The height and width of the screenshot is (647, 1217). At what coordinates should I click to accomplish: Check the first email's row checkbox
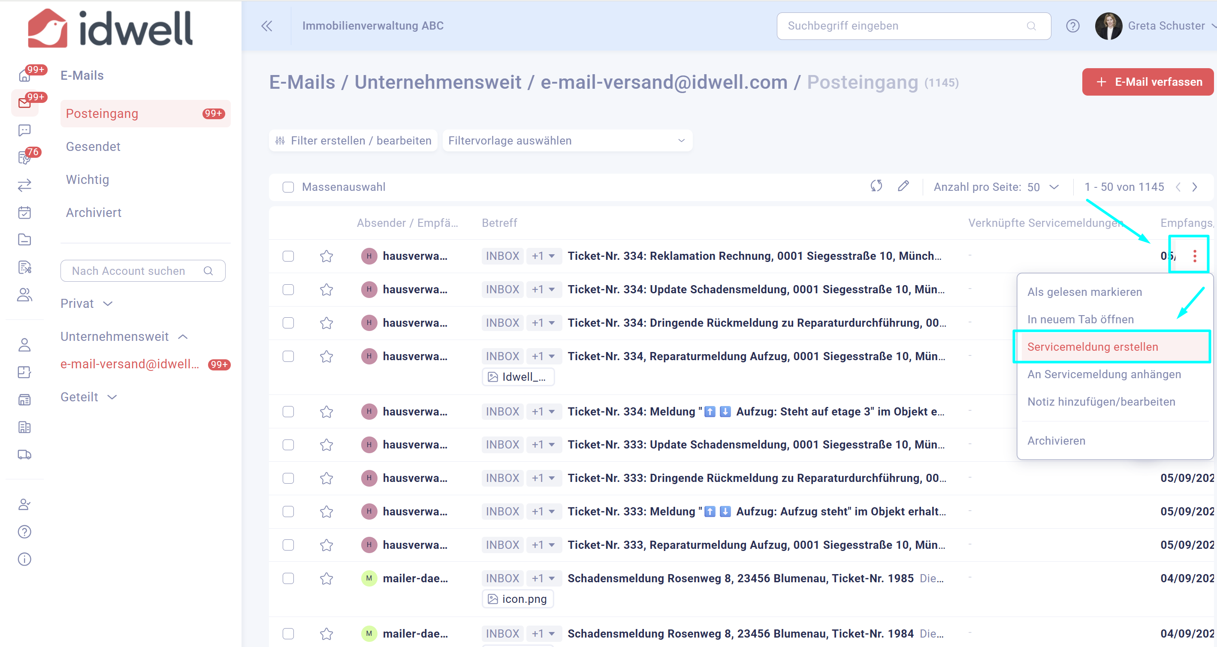point(288,256)
